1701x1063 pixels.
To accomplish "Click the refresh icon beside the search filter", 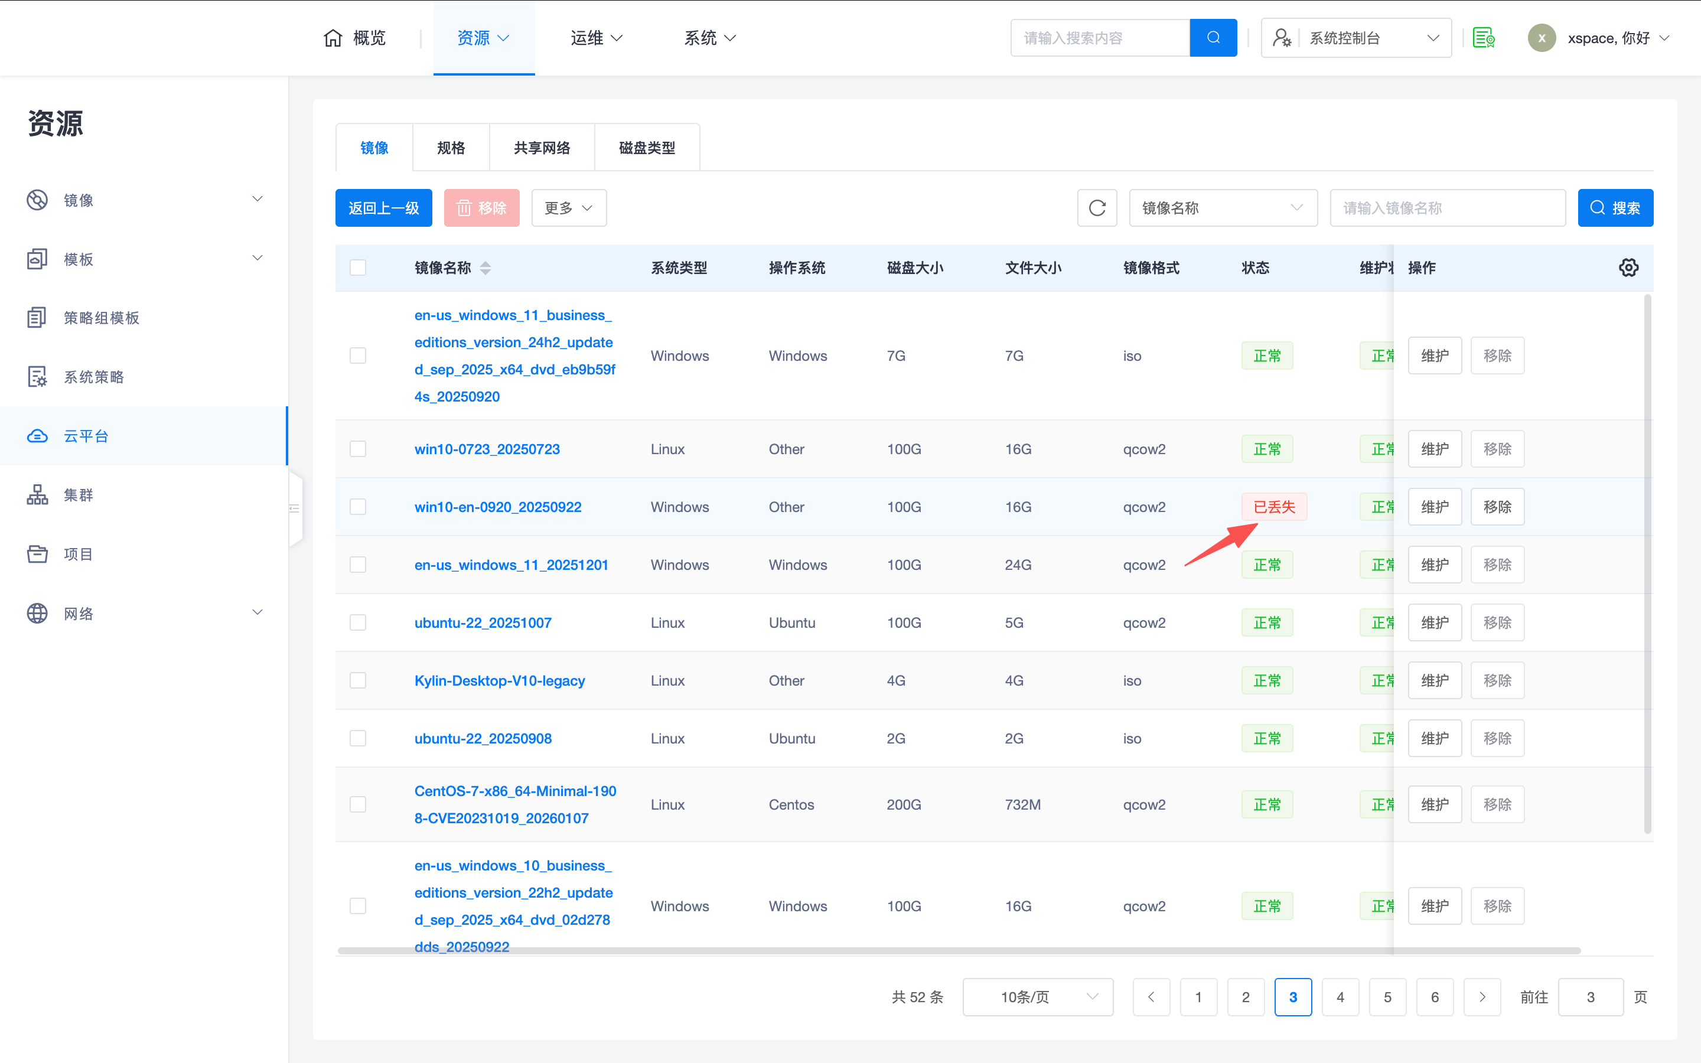I will (x=1097, y=208).
